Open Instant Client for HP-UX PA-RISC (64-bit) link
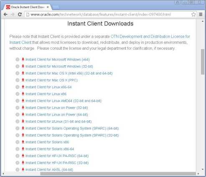Image resolution: width=206 pixels, height=177 pixels. 57,156
